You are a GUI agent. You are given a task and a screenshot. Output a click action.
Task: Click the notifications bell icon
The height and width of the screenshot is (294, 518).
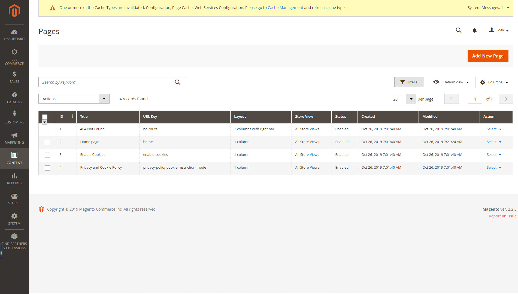click(474, 30)
